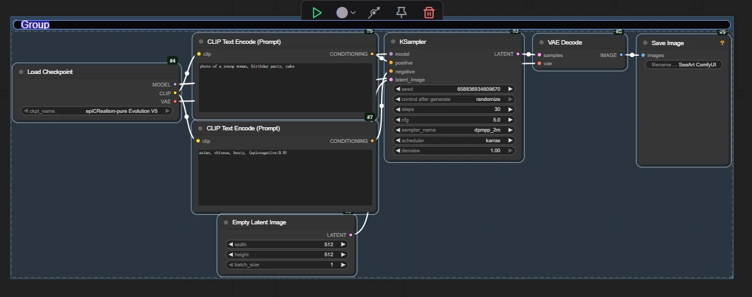Screen dimensions: 752x297
Task: Increase steps value with right arrow
Action: pos(510,110)
